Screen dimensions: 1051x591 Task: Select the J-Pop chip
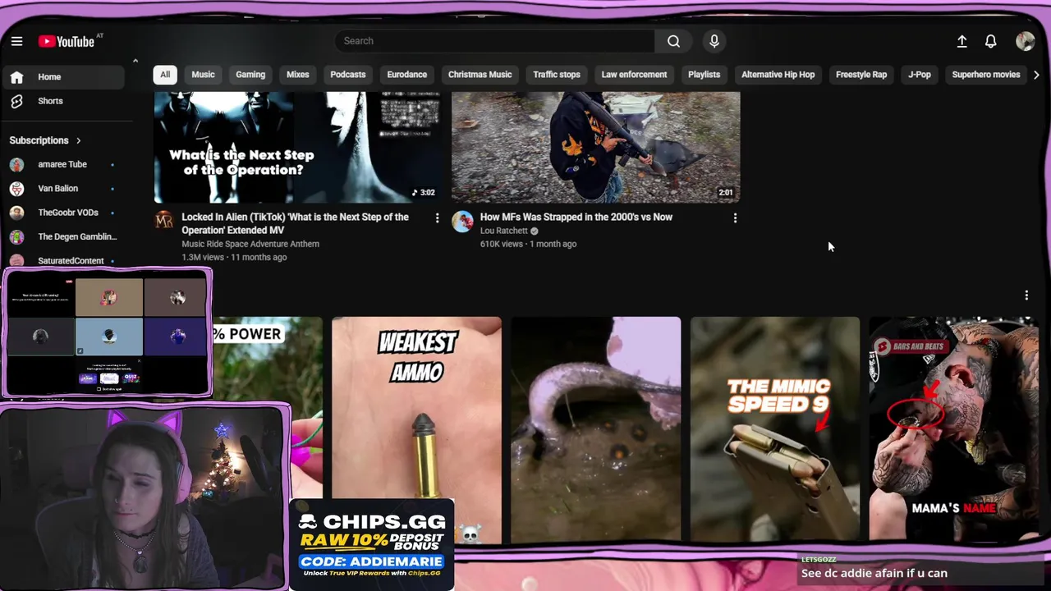(920, 75)
